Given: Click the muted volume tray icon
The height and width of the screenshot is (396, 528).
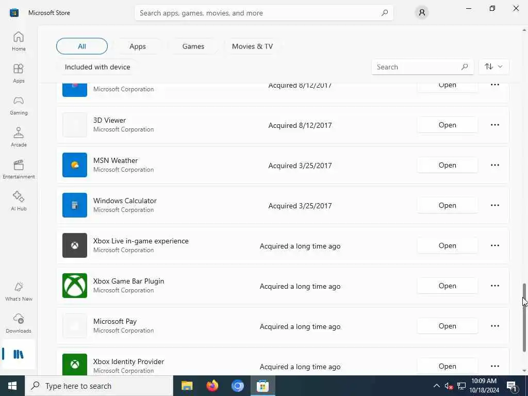Looking at the screenshot, I should [x=449, y=386].
